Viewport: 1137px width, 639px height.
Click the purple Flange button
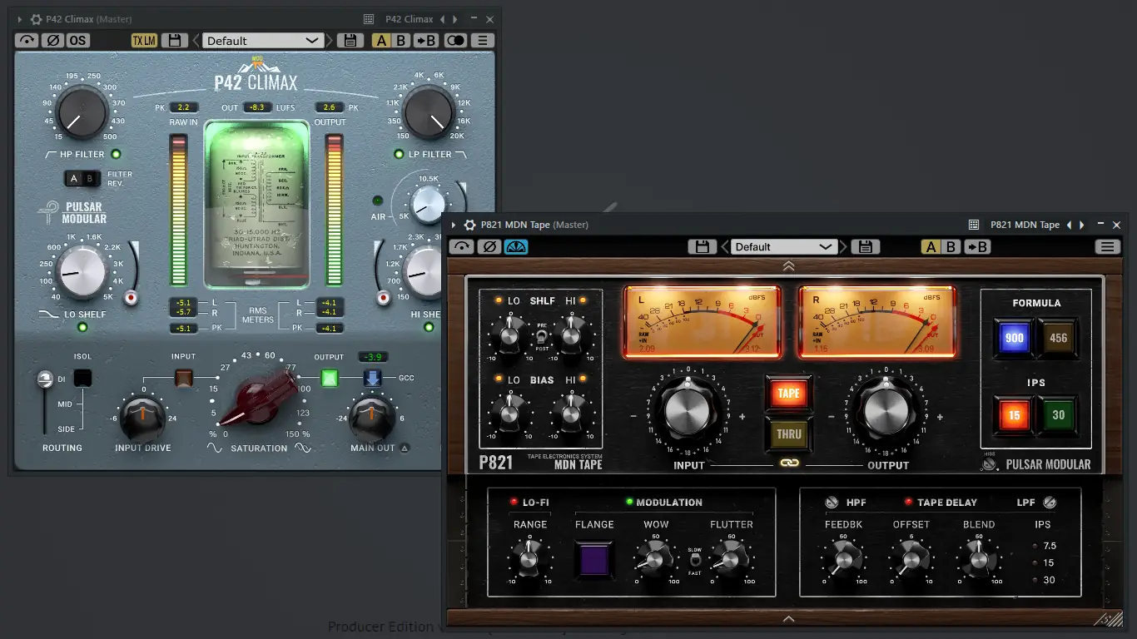(x=594, y=559)
